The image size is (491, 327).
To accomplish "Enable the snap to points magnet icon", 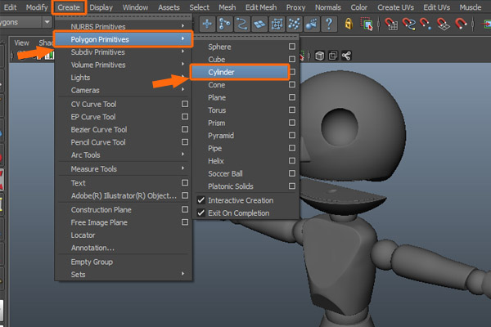I will pyautogui.click(x=426, y=24).
